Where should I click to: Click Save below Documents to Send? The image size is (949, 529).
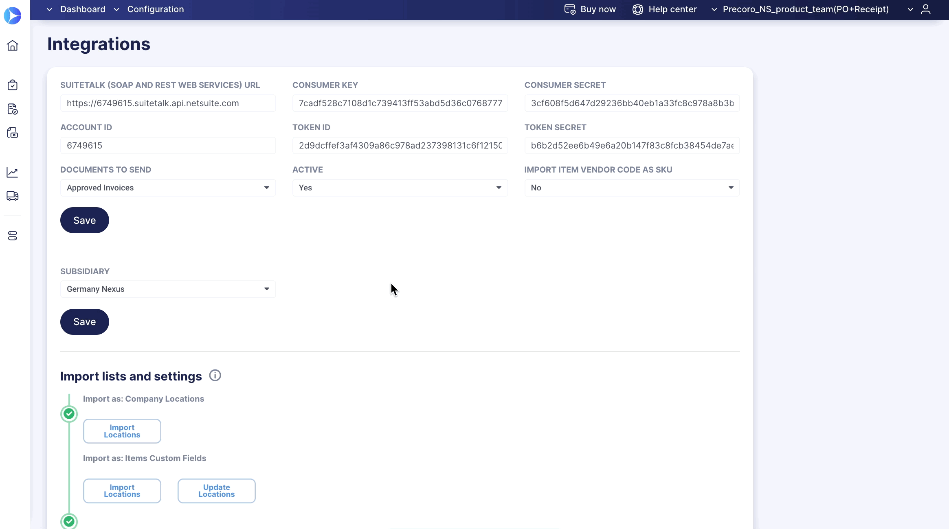coord(85,220)
